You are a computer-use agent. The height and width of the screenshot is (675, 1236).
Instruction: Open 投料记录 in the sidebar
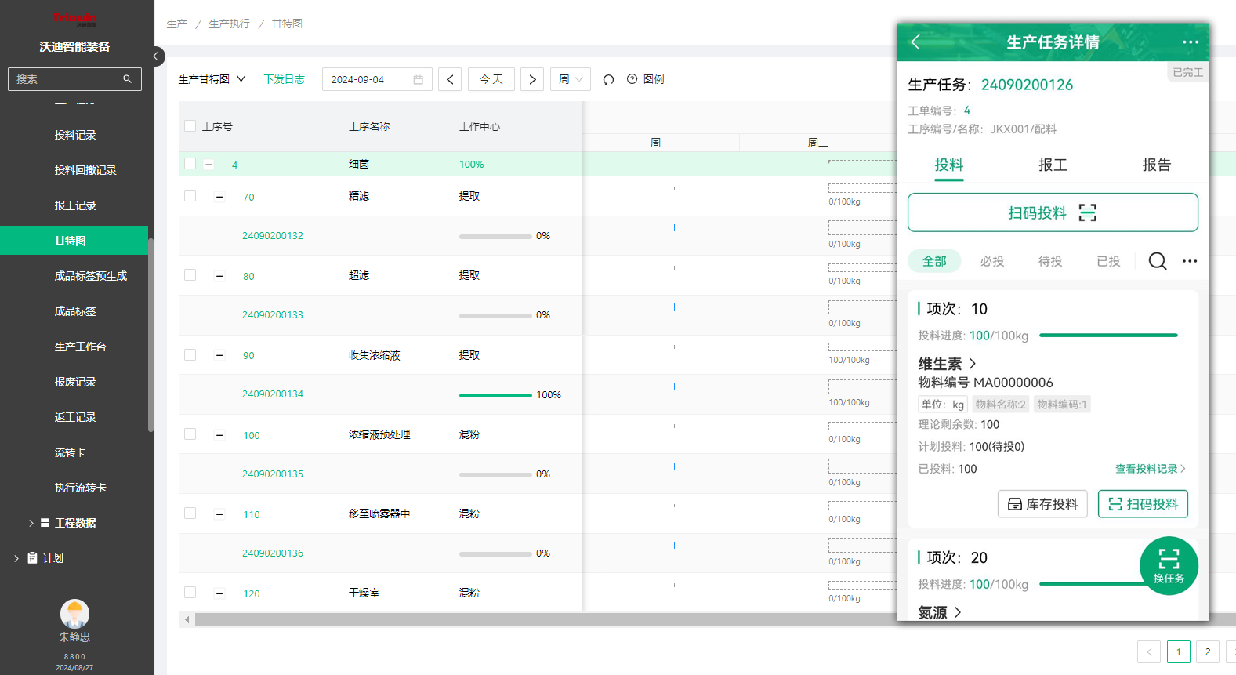(75, 136)
